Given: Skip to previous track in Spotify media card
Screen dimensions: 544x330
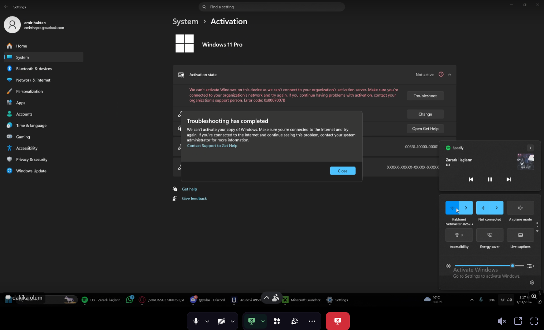Looking at the screenshot, I should tap(471, 179).
